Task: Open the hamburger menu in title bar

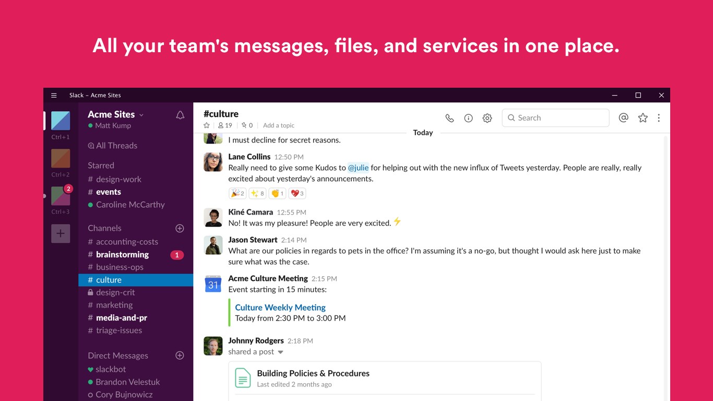Action: coord(54,95)
